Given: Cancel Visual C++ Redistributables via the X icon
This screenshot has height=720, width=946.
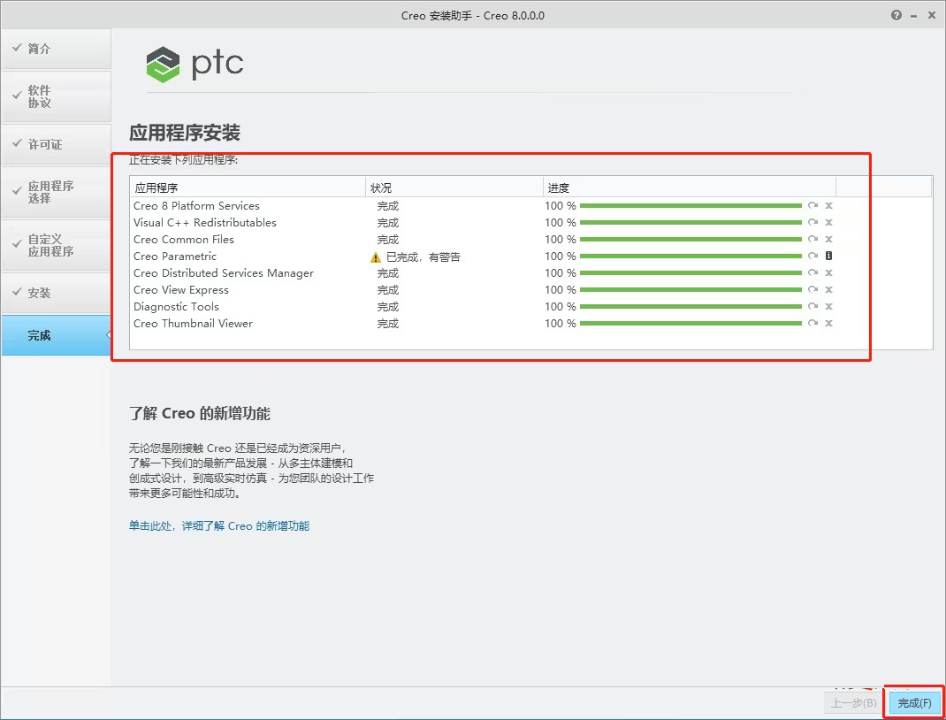Looking at the screenshot, I should pyautogui.click(x=828, y=222).
